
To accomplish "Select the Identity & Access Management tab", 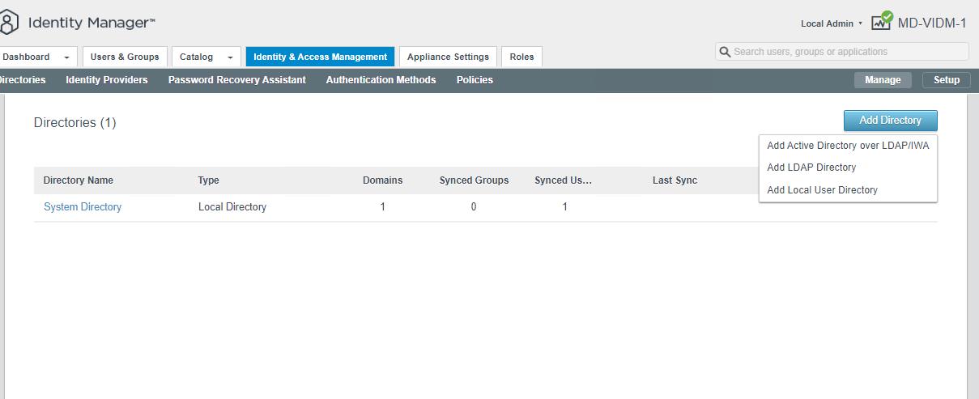I will point(320,57).
